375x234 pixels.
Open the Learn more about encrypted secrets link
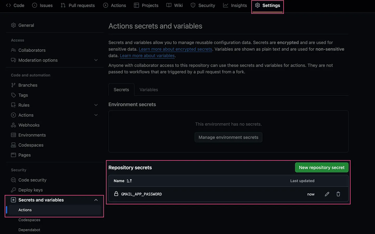(175, 49)
